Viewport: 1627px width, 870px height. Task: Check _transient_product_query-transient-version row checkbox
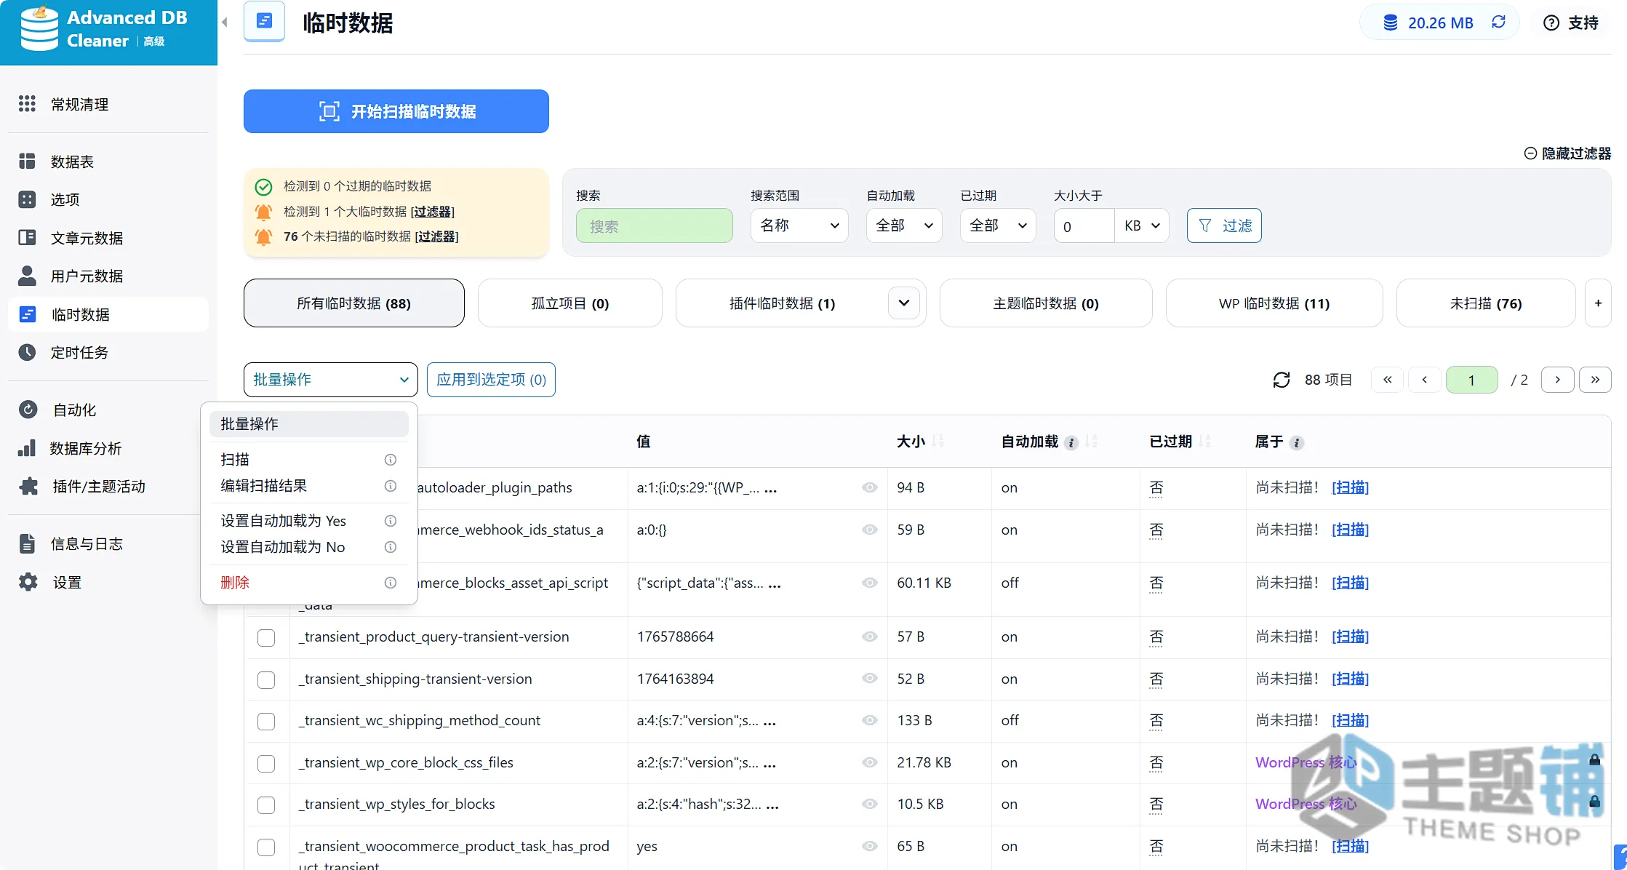(x=266, y=637)
